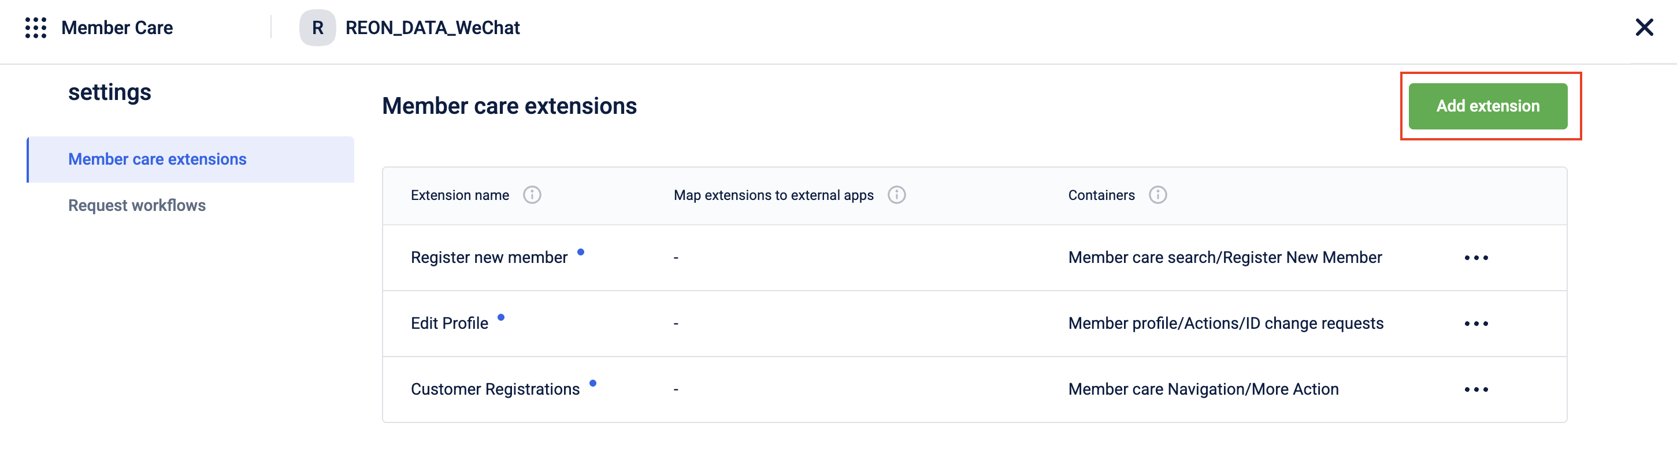Click the Customer Registrations extension name
The width and height of the screenshot is (1677, 460).
point(495,389)
